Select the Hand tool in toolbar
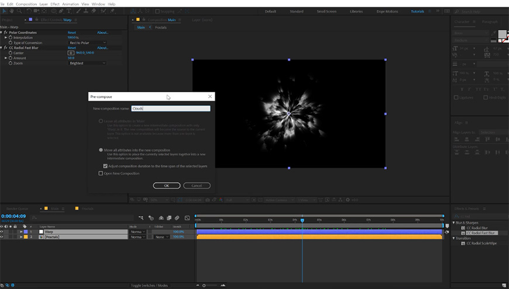 pyautogui.click(x=11, y=11)
